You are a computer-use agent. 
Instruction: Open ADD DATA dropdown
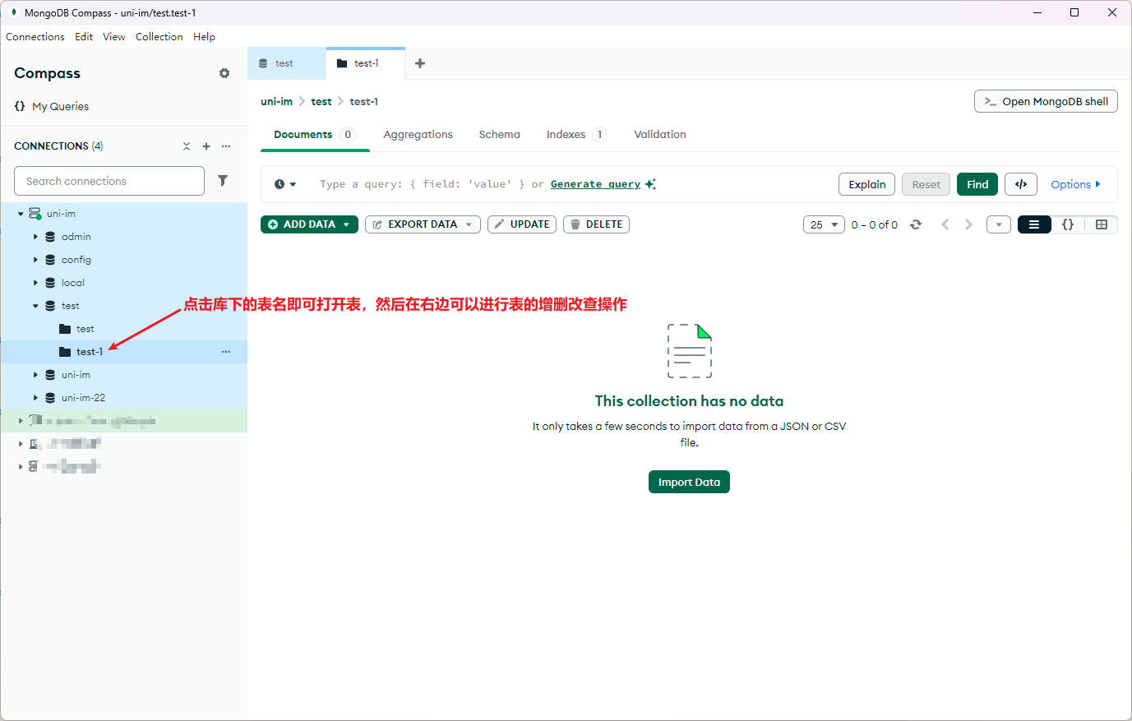(309, 224)
